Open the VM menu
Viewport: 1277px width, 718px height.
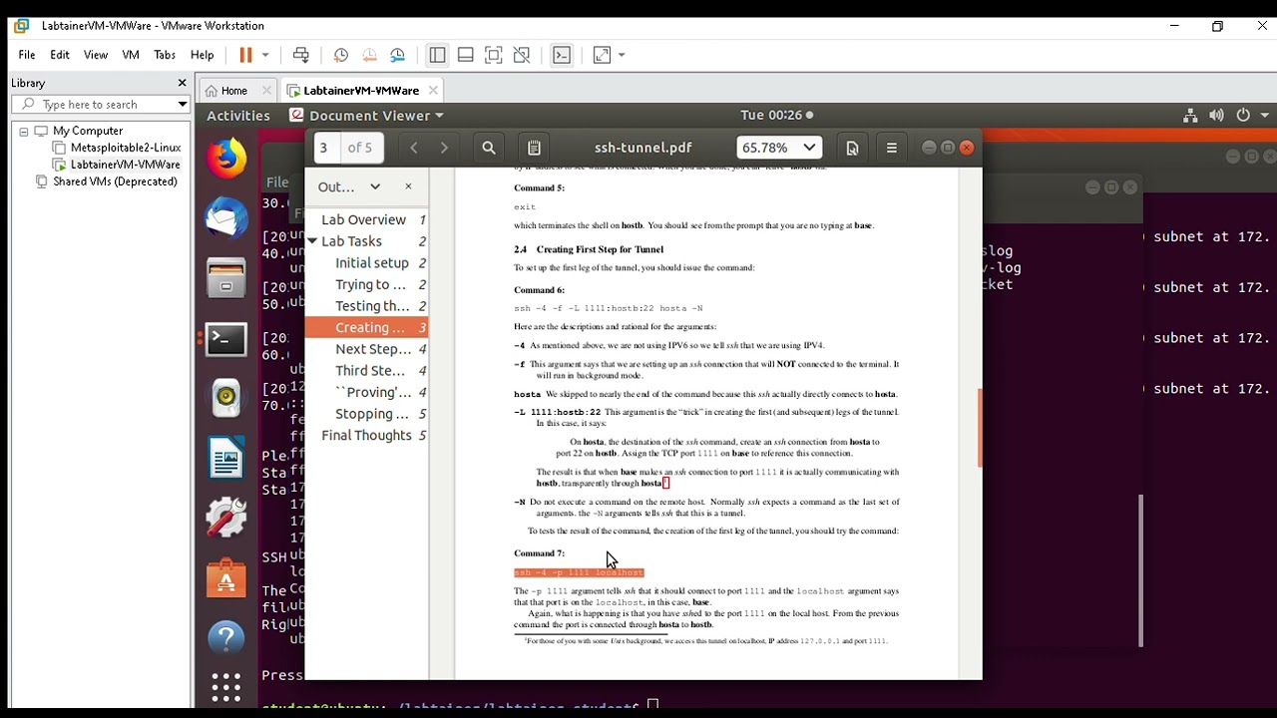point(131,55)
